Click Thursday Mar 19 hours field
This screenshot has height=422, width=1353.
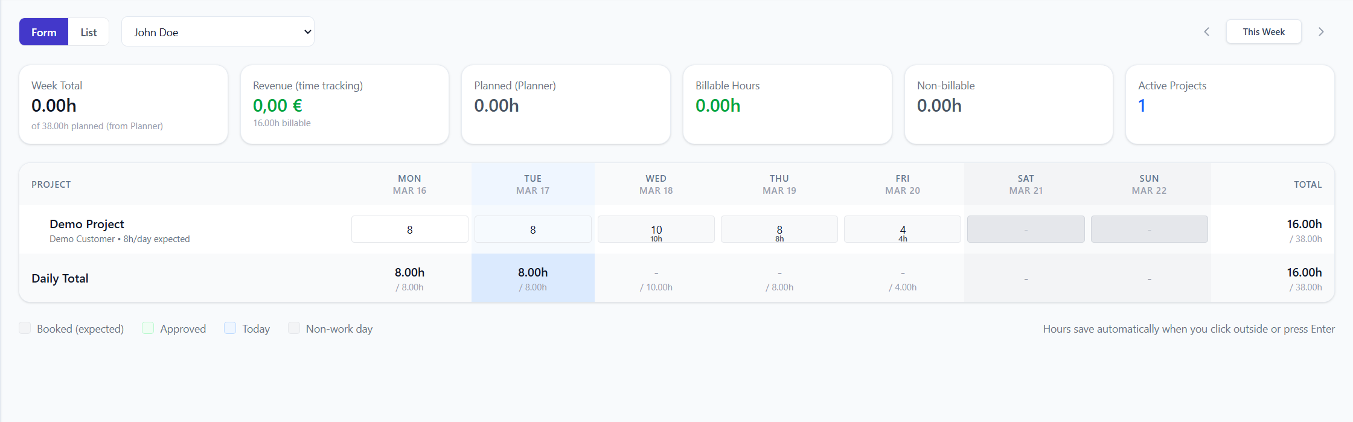pos(779,229)
